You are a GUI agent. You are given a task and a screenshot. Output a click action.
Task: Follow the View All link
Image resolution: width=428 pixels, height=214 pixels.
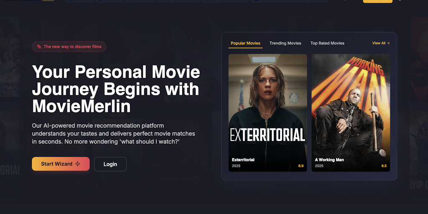click(x=381, y=43)
